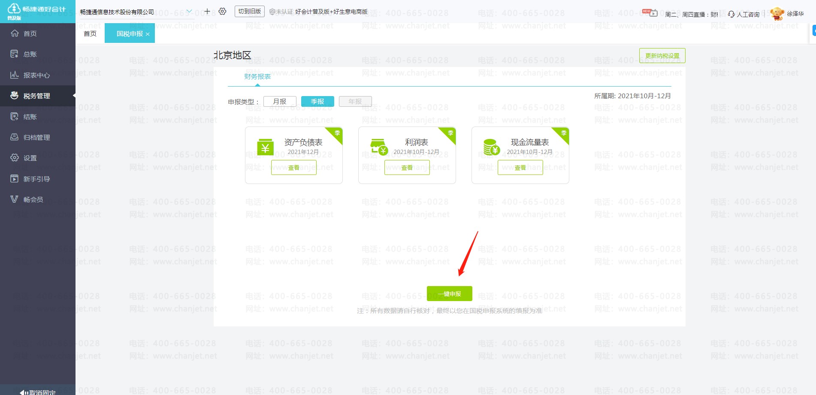Viewport: 816px width, 395px height.
Task: Select 月报 declaration type
Action: click(x=280, y=101)
